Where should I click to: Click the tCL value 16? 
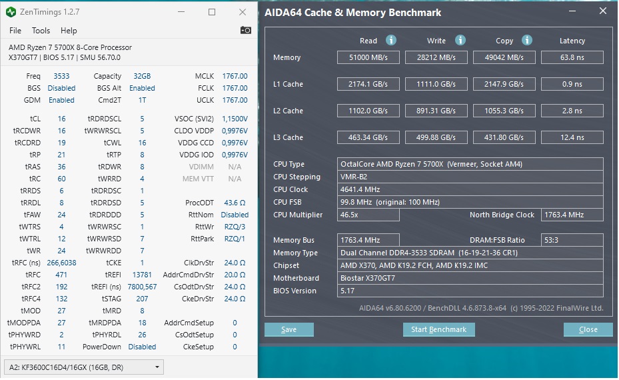tap(61, 119)
